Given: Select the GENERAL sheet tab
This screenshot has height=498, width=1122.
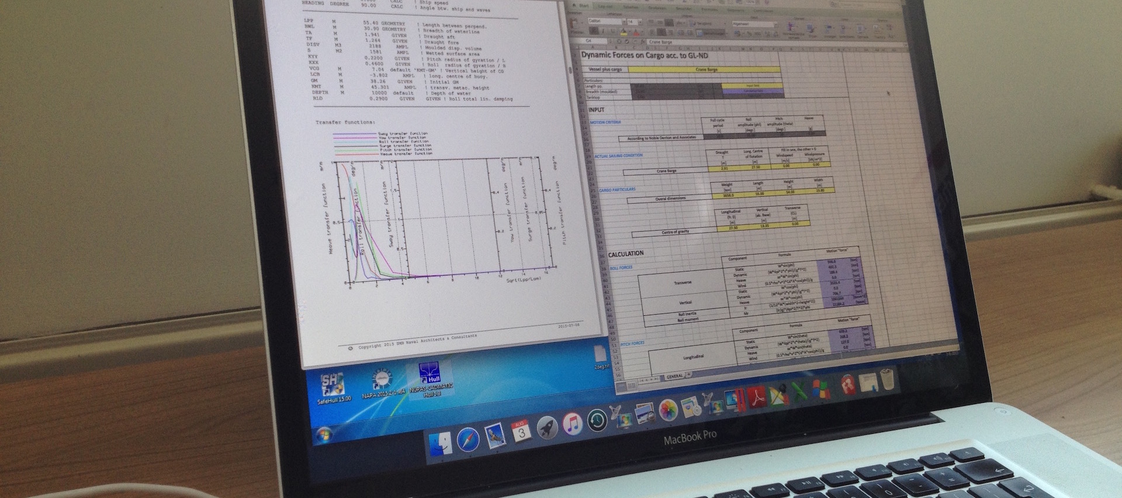Looking at the screenshot, I should pyautogui.click(x=674, y=377).
